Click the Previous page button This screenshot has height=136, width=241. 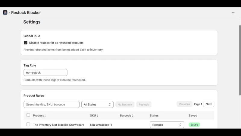[x=184, y=104]
